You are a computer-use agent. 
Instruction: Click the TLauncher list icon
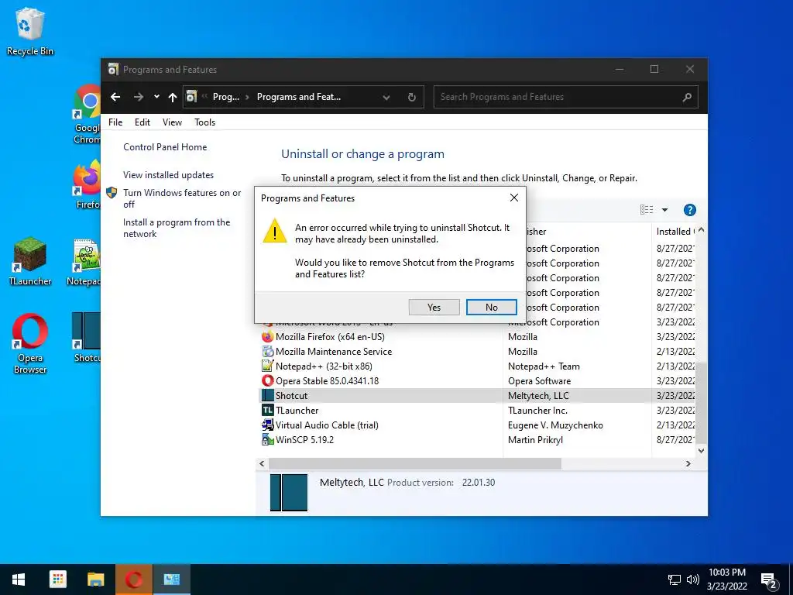(x=267, y=410)
